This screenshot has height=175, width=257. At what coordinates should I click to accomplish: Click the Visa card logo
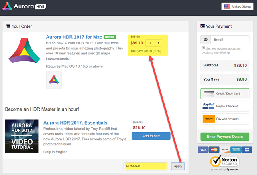pos(203,150)
